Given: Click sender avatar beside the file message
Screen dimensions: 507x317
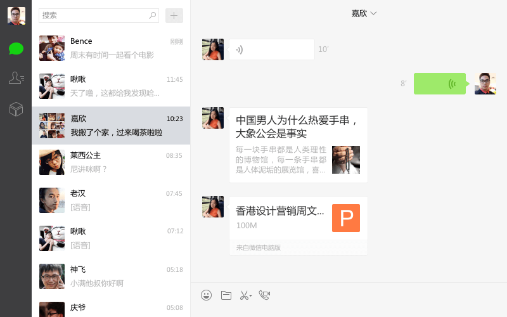Looking at the screenshot, I should click(213, 207).
